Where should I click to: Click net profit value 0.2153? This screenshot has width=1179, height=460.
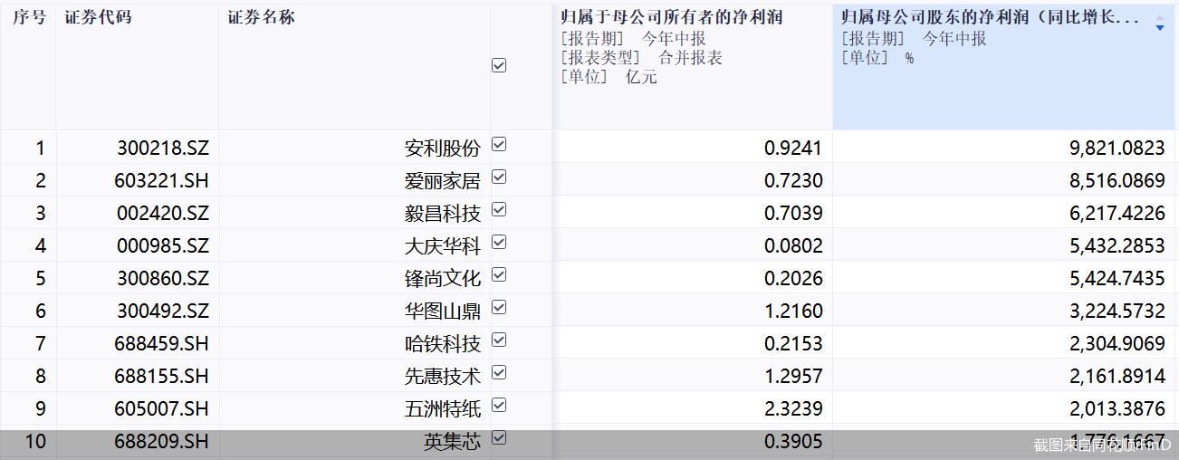[x=794, y=344]
